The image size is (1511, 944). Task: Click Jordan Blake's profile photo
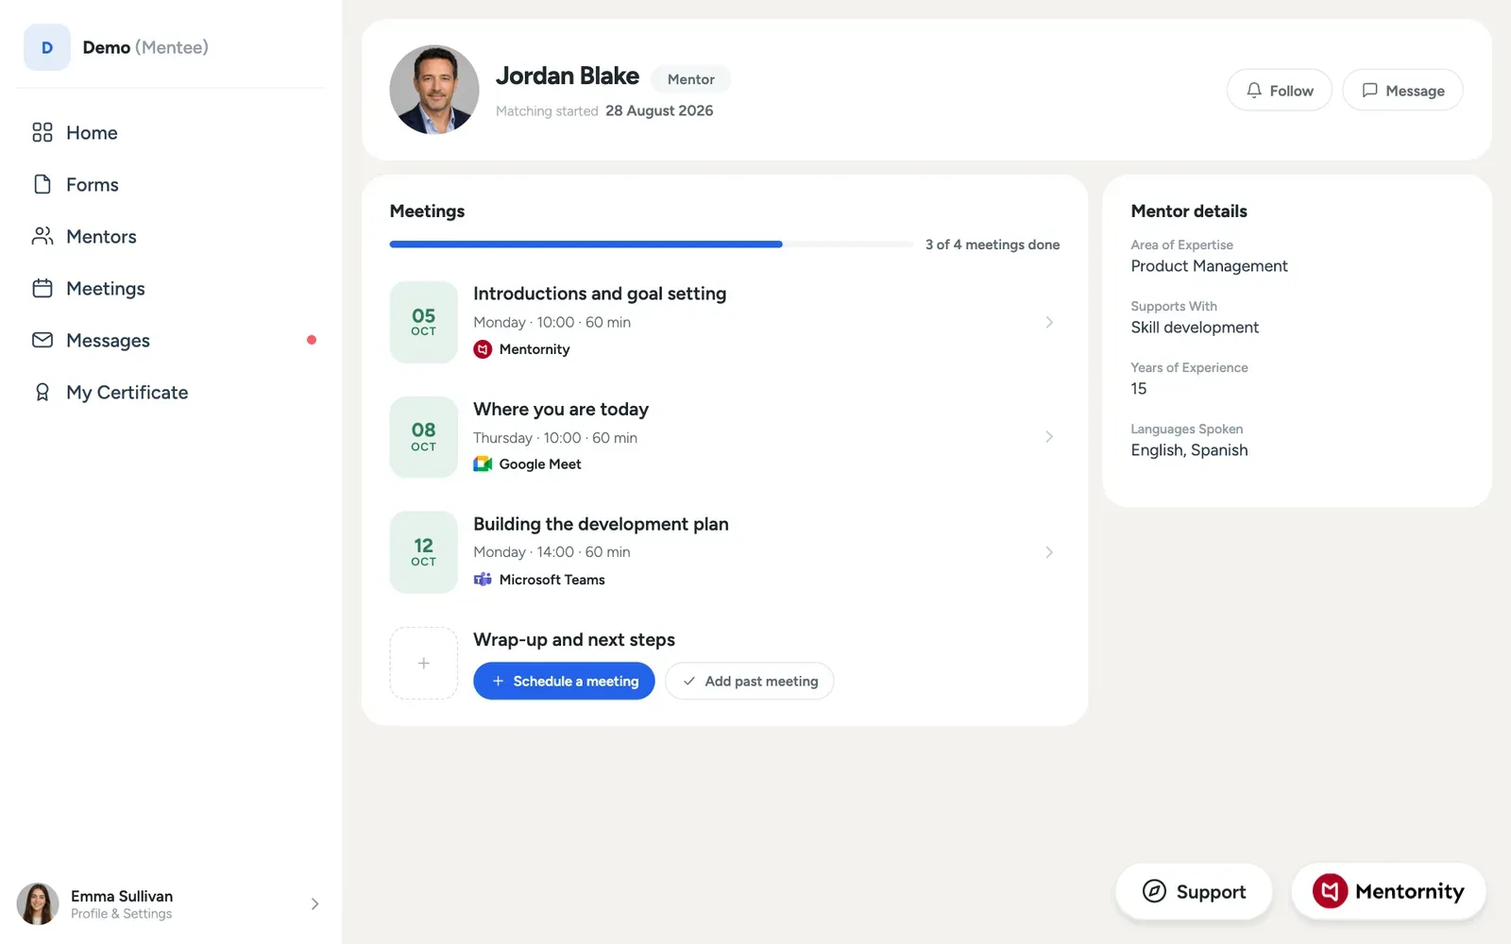coord(434,90)
